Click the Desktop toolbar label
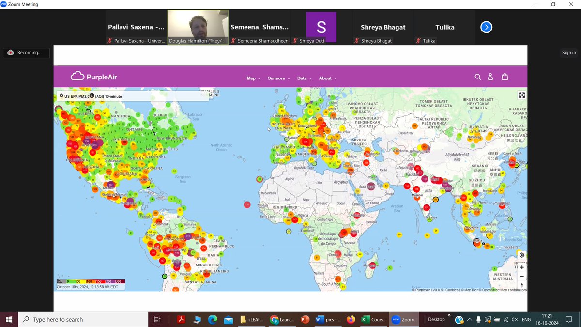The width and height of the screenshot is (581, 327). (x=436, y=320)
